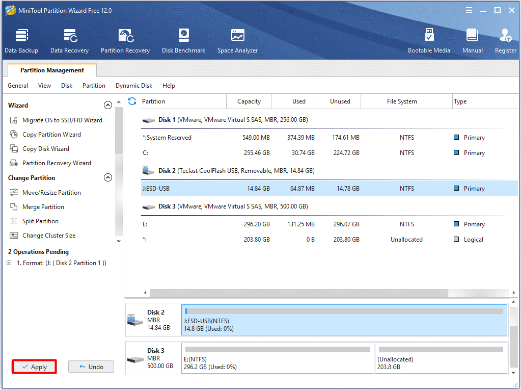This screenshot has width=521, height=390.
Task: Open the Manual
Action: tap(473, 41)
